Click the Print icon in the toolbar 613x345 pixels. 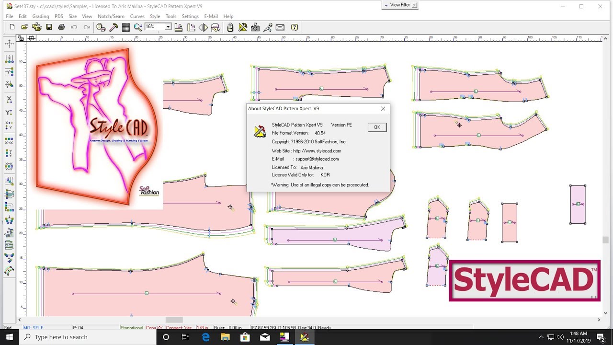pos(61,27)
